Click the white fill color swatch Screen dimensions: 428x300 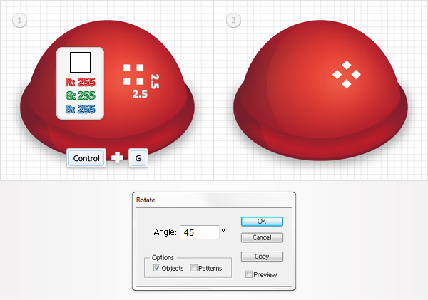pos(81,63)
